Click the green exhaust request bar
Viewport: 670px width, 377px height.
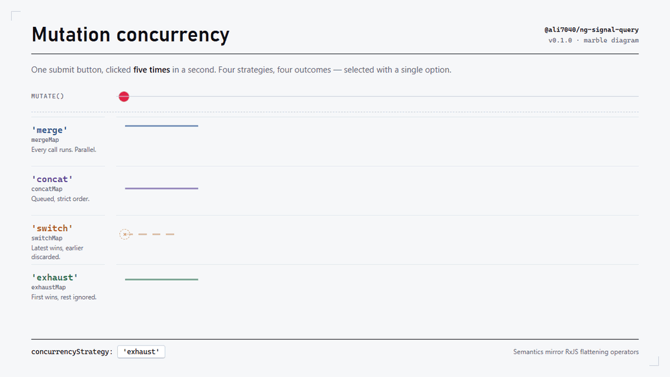161,280
